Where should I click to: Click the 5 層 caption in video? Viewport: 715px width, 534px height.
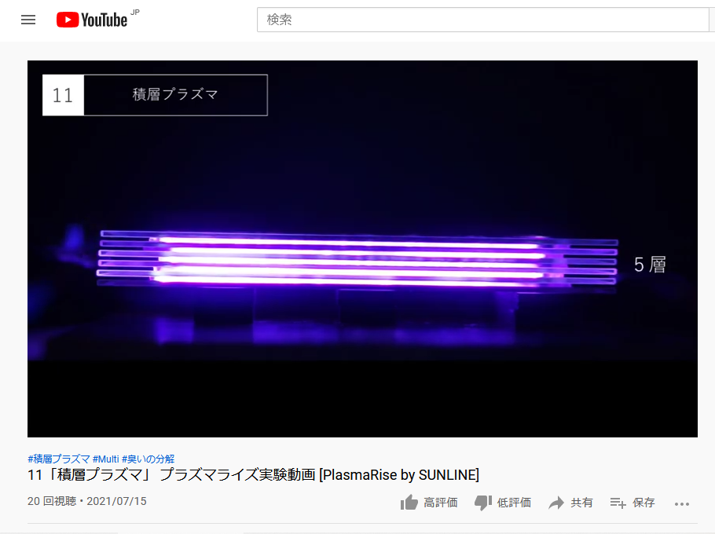click(651, 265)
